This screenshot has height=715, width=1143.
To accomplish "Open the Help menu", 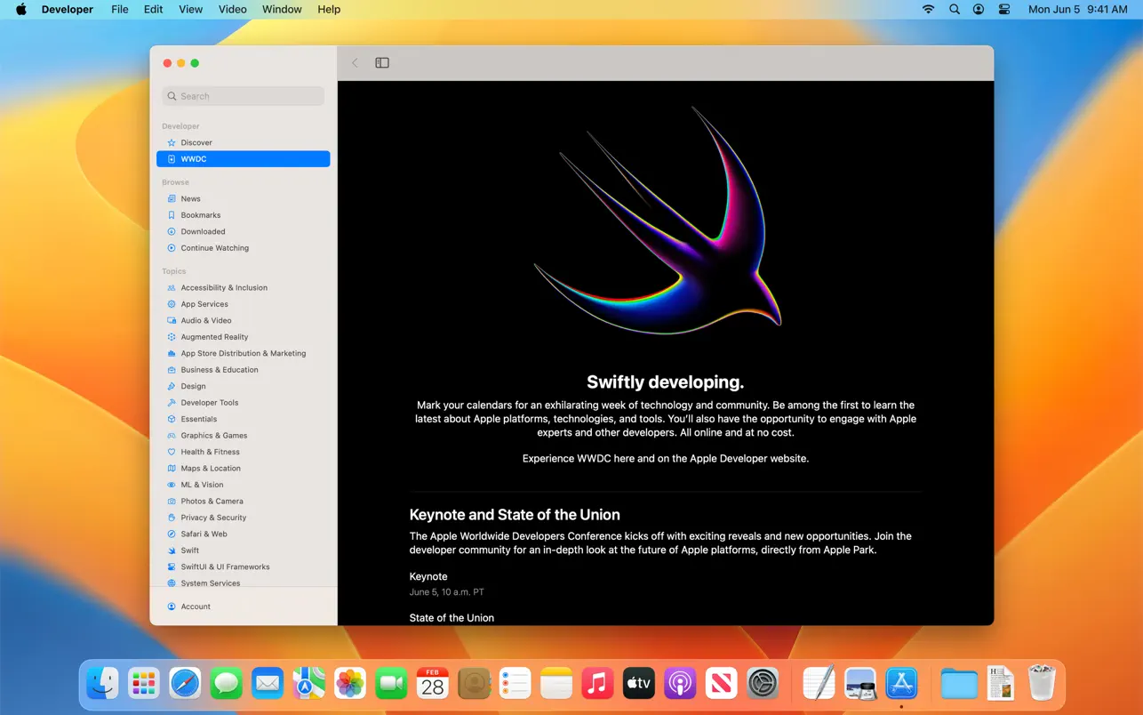I will [x=329, y=9].
